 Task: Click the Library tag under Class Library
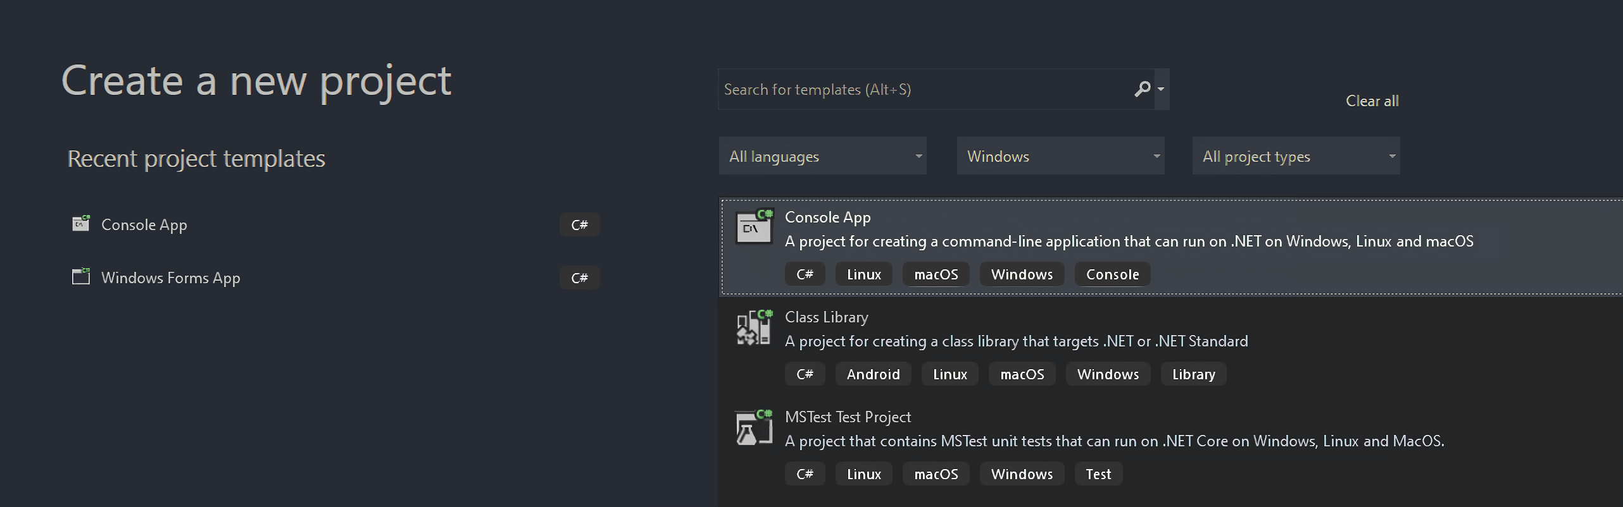click(1193, 374)
